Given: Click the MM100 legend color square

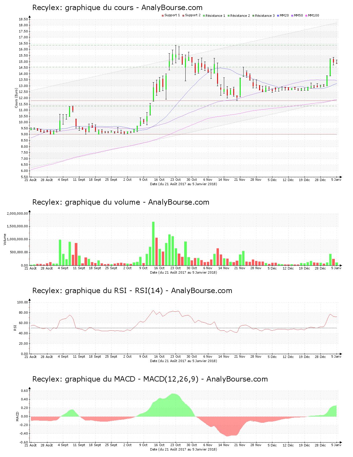Looking at the screenshot, I should click(306, 16).
